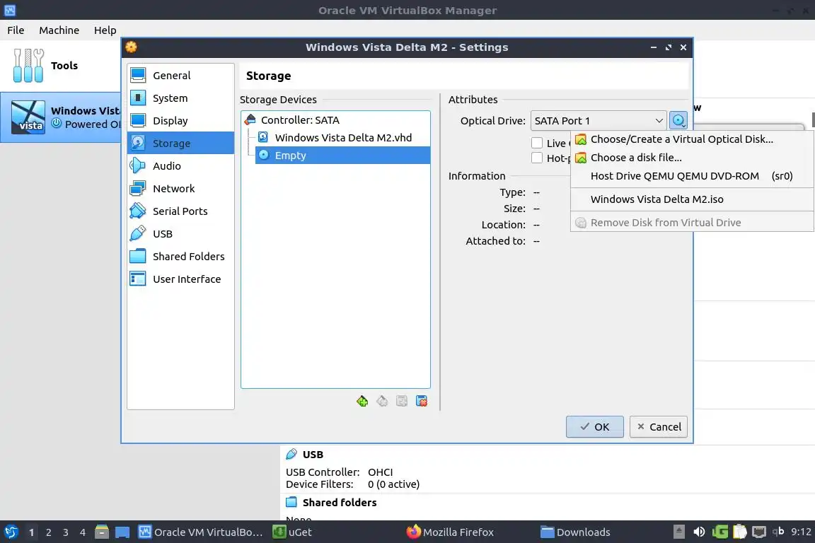Click the qBittorrent tray icon
Screen dimensions: 815x543
[x=778, y=532]
